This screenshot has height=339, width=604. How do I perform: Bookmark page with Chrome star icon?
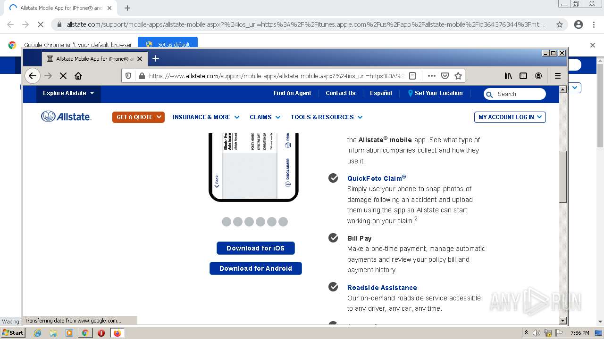tap(560, 24)
